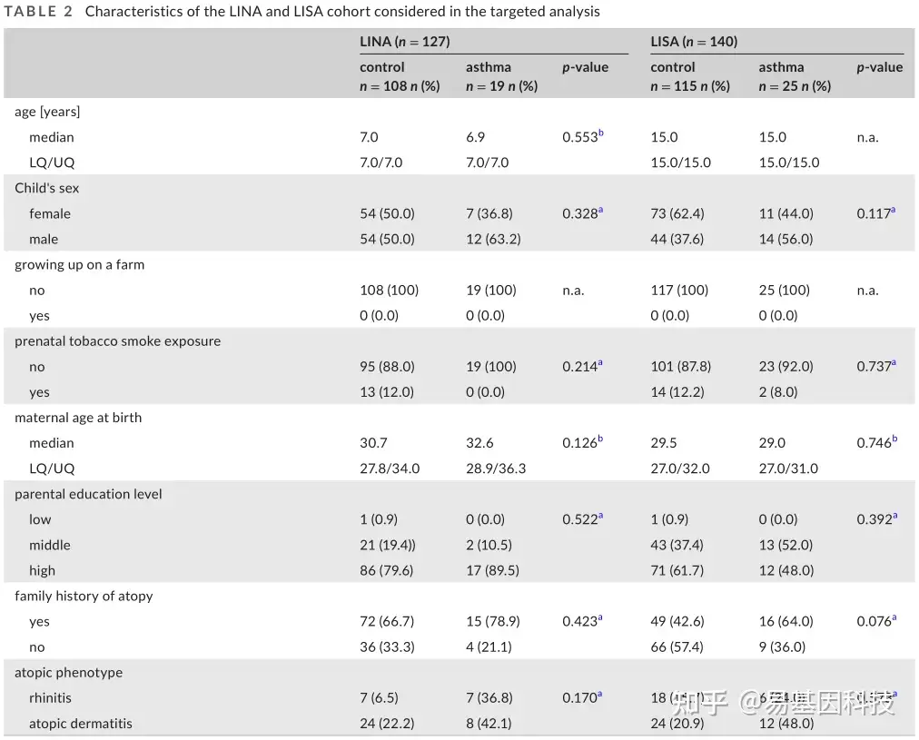Select the "atopic dermatitis" row label
This screenshot has width=919, height=740.
(x=80, y=724)
